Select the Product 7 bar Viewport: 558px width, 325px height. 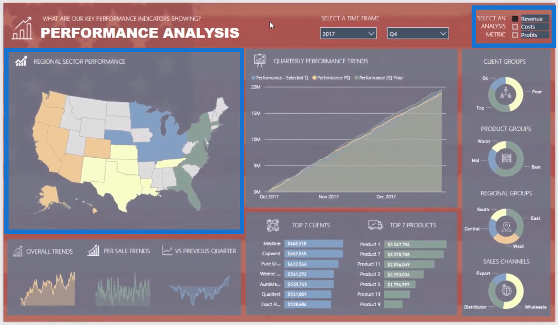pyautogui.click(x=414, y=254)
